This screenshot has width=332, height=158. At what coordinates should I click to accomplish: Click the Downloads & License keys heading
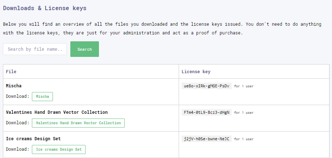click(45, 8)
